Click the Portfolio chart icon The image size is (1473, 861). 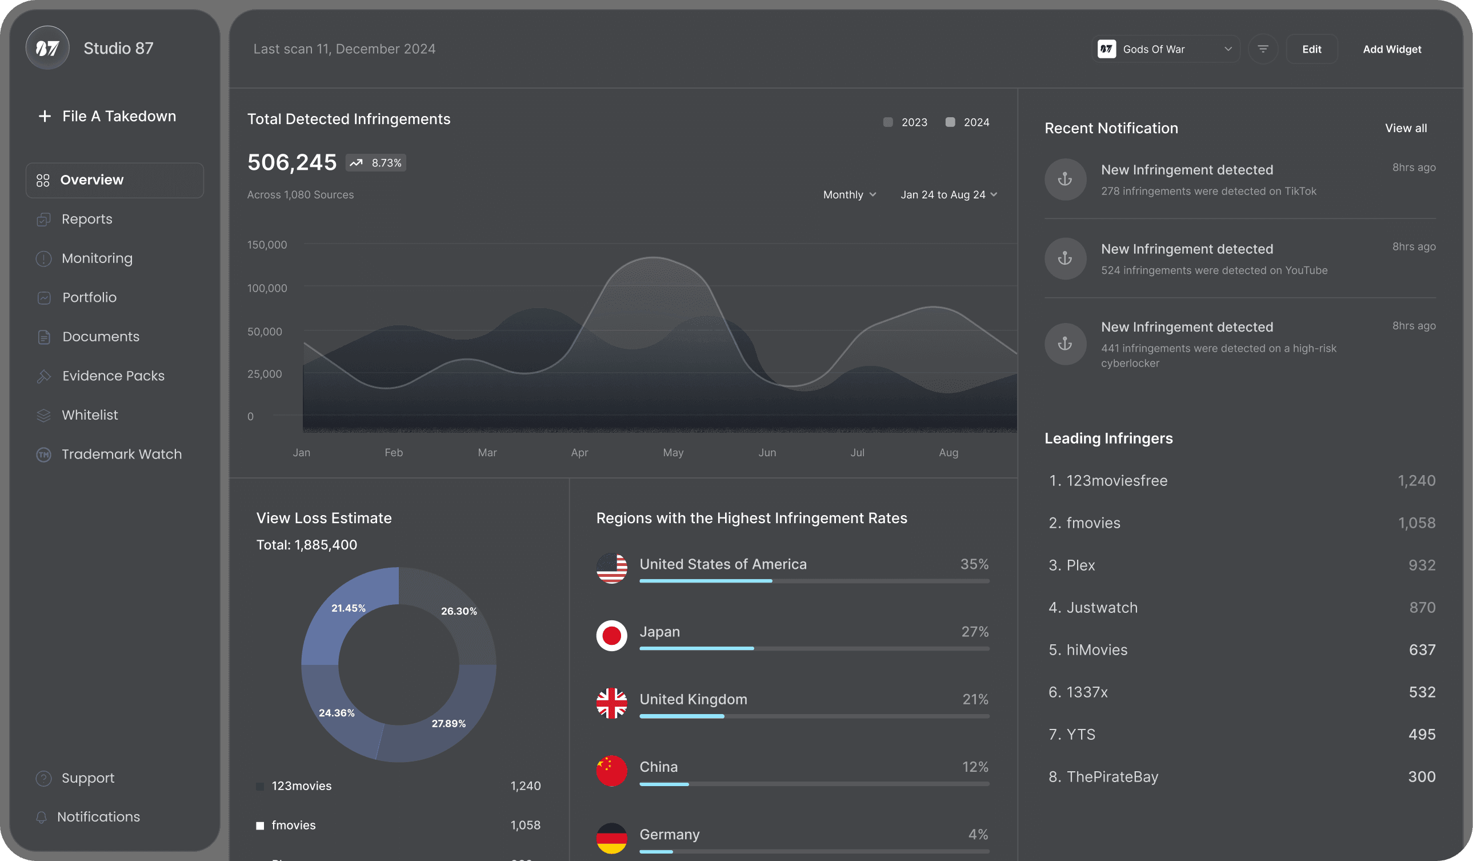coord(44,298)
